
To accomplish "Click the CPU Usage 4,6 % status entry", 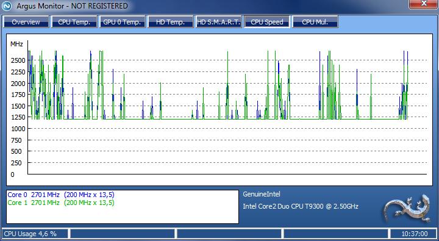I will coord(30,234).
